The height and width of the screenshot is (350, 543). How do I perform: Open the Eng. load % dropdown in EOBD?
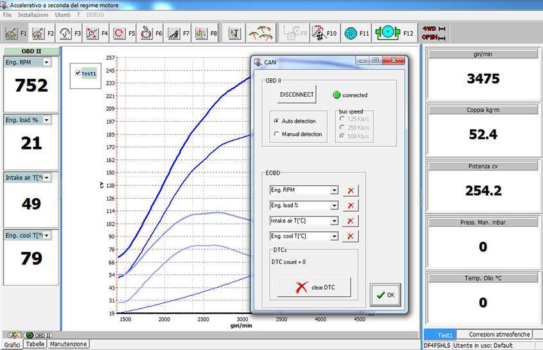(x=334, y=206)
